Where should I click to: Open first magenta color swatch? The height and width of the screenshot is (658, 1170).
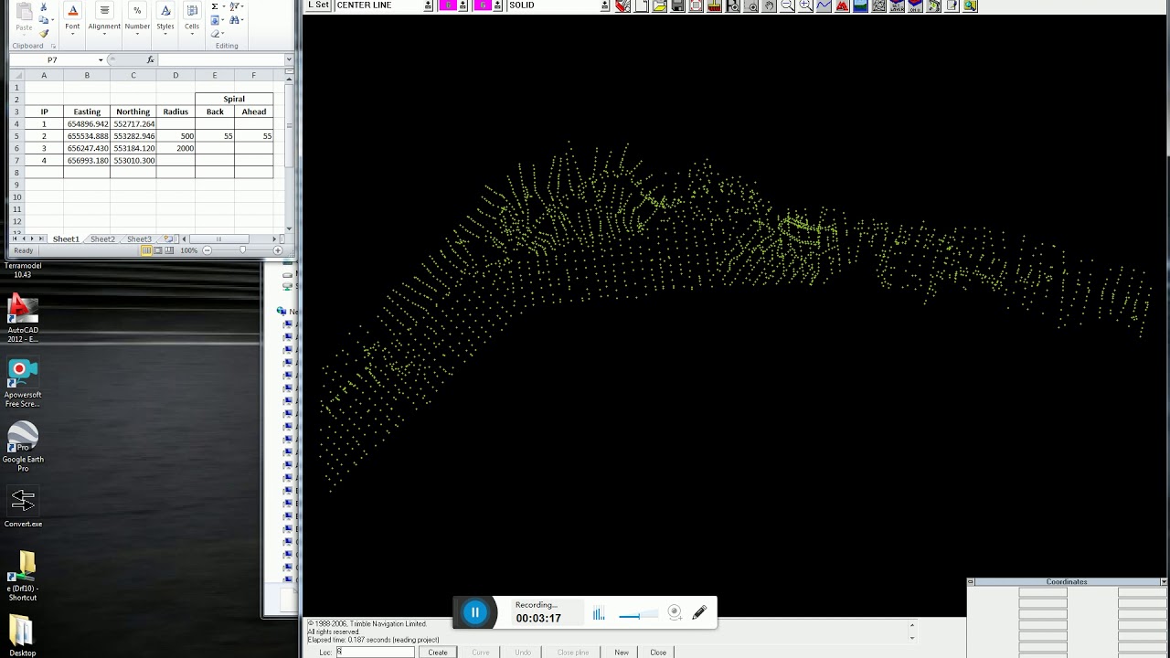tap(448, 5)
